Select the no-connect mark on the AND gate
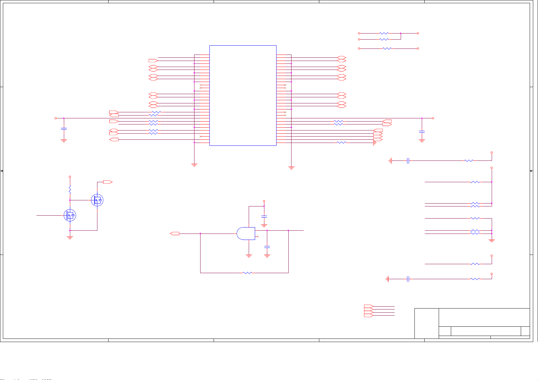The width and height of the screenshot is (538, 380). point(258,237)
